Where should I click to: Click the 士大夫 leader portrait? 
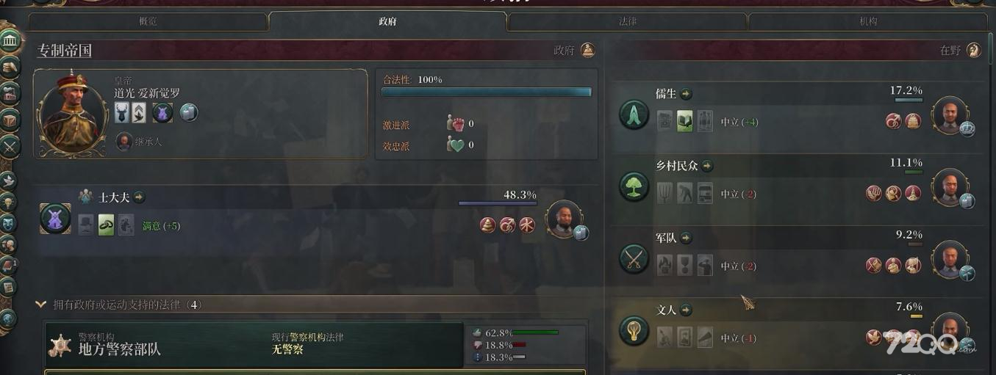point(565,219)
